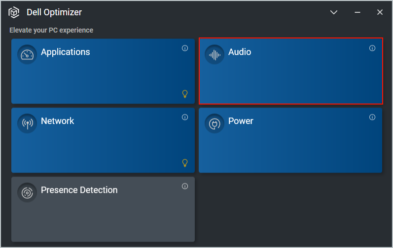Click the Power plug icon
Image resolution: width=393 pixels, height=248 pixels.
[214, 123]
